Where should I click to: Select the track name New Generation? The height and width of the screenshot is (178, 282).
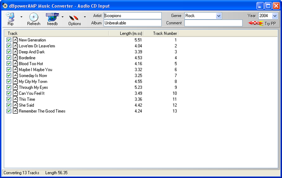pos(32,40)
